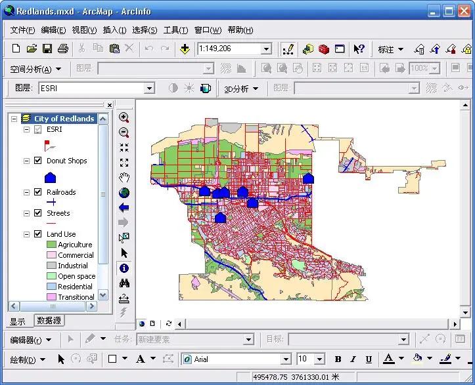Screen dimensions: 475x385
Task: Toggle the Land Use layer checkbox
Action: [37, 234]
